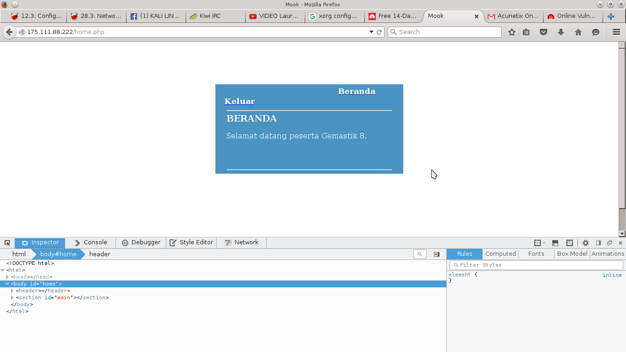Click the browser back arrow button
Image resolution: width=626 pixels, height=352 pixels.
click(9, 32)
